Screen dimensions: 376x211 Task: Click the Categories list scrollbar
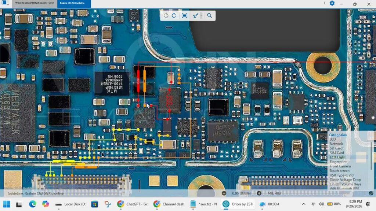click(x=372, y=157)
